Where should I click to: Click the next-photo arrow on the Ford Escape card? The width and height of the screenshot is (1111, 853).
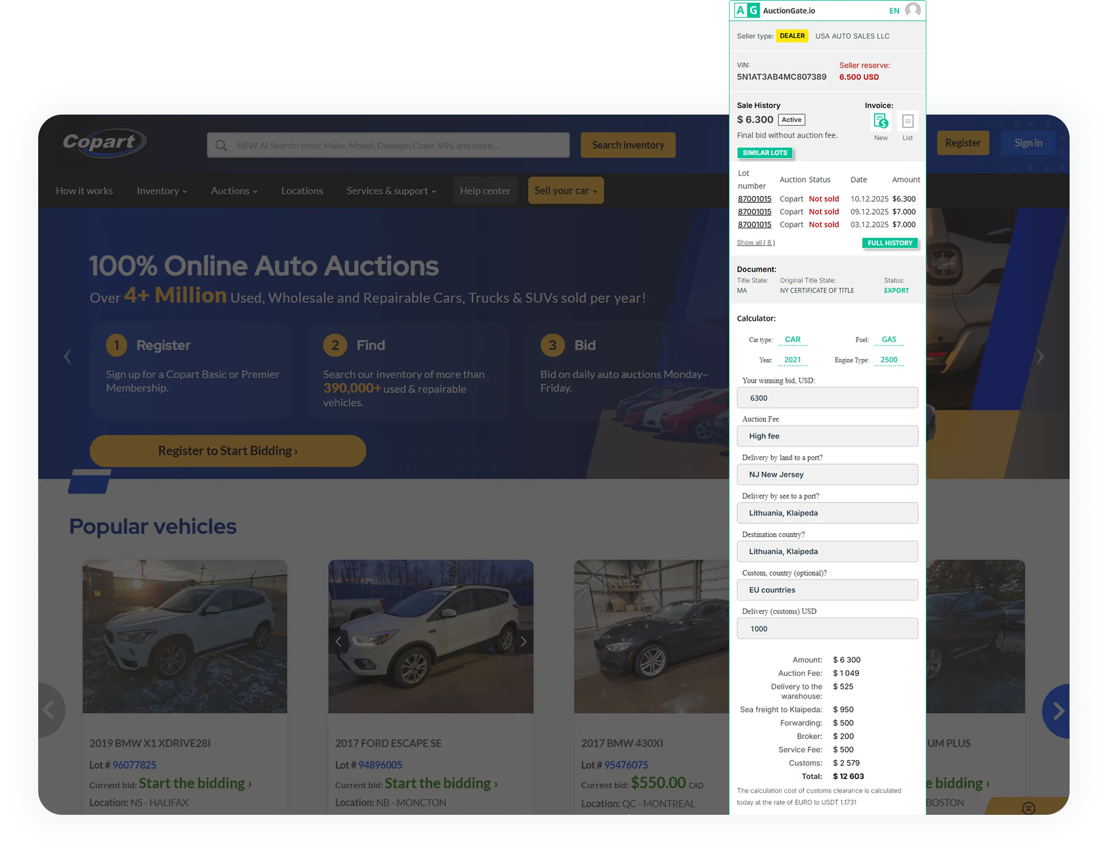coord(524,641)
